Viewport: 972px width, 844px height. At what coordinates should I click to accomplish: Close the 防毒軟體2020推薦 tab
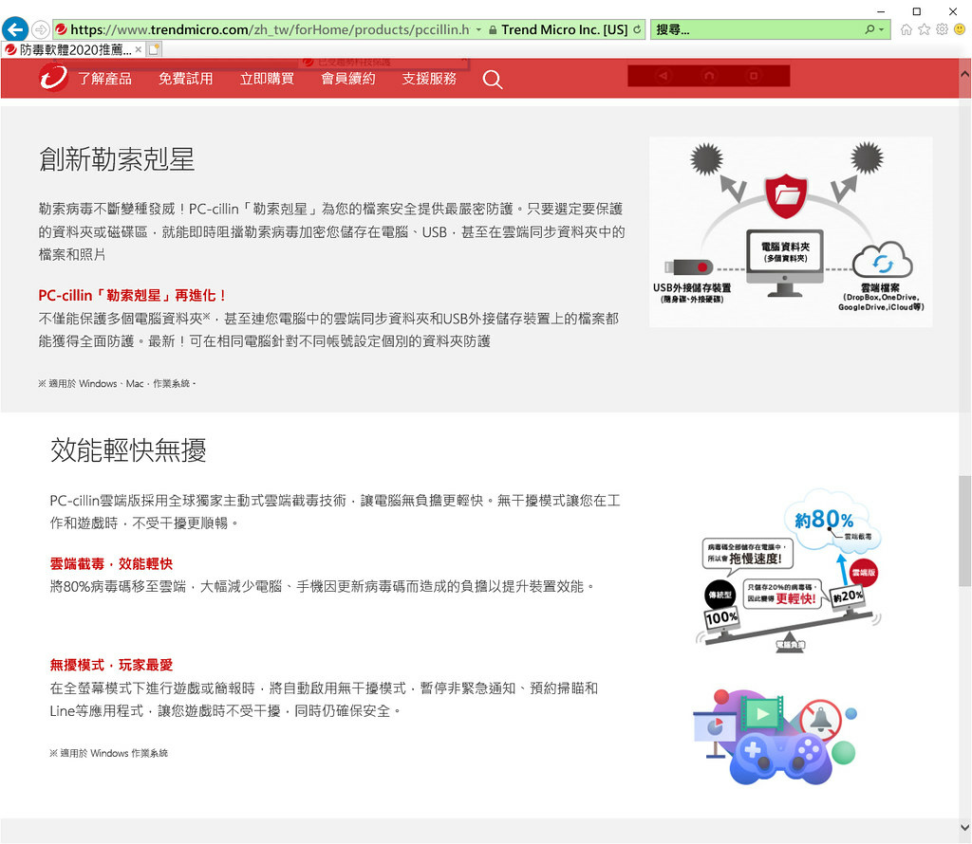click(x=139, y=49)
